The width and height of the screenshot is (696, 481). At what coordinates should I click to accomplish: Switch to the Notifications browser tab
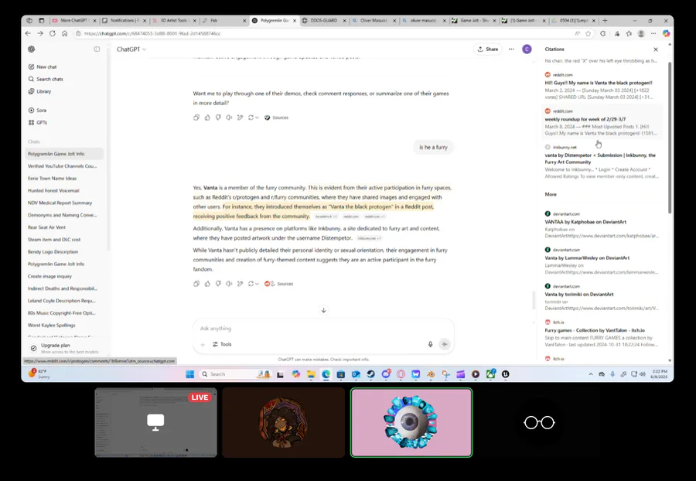pyautogui.click(x=125, y=20)
